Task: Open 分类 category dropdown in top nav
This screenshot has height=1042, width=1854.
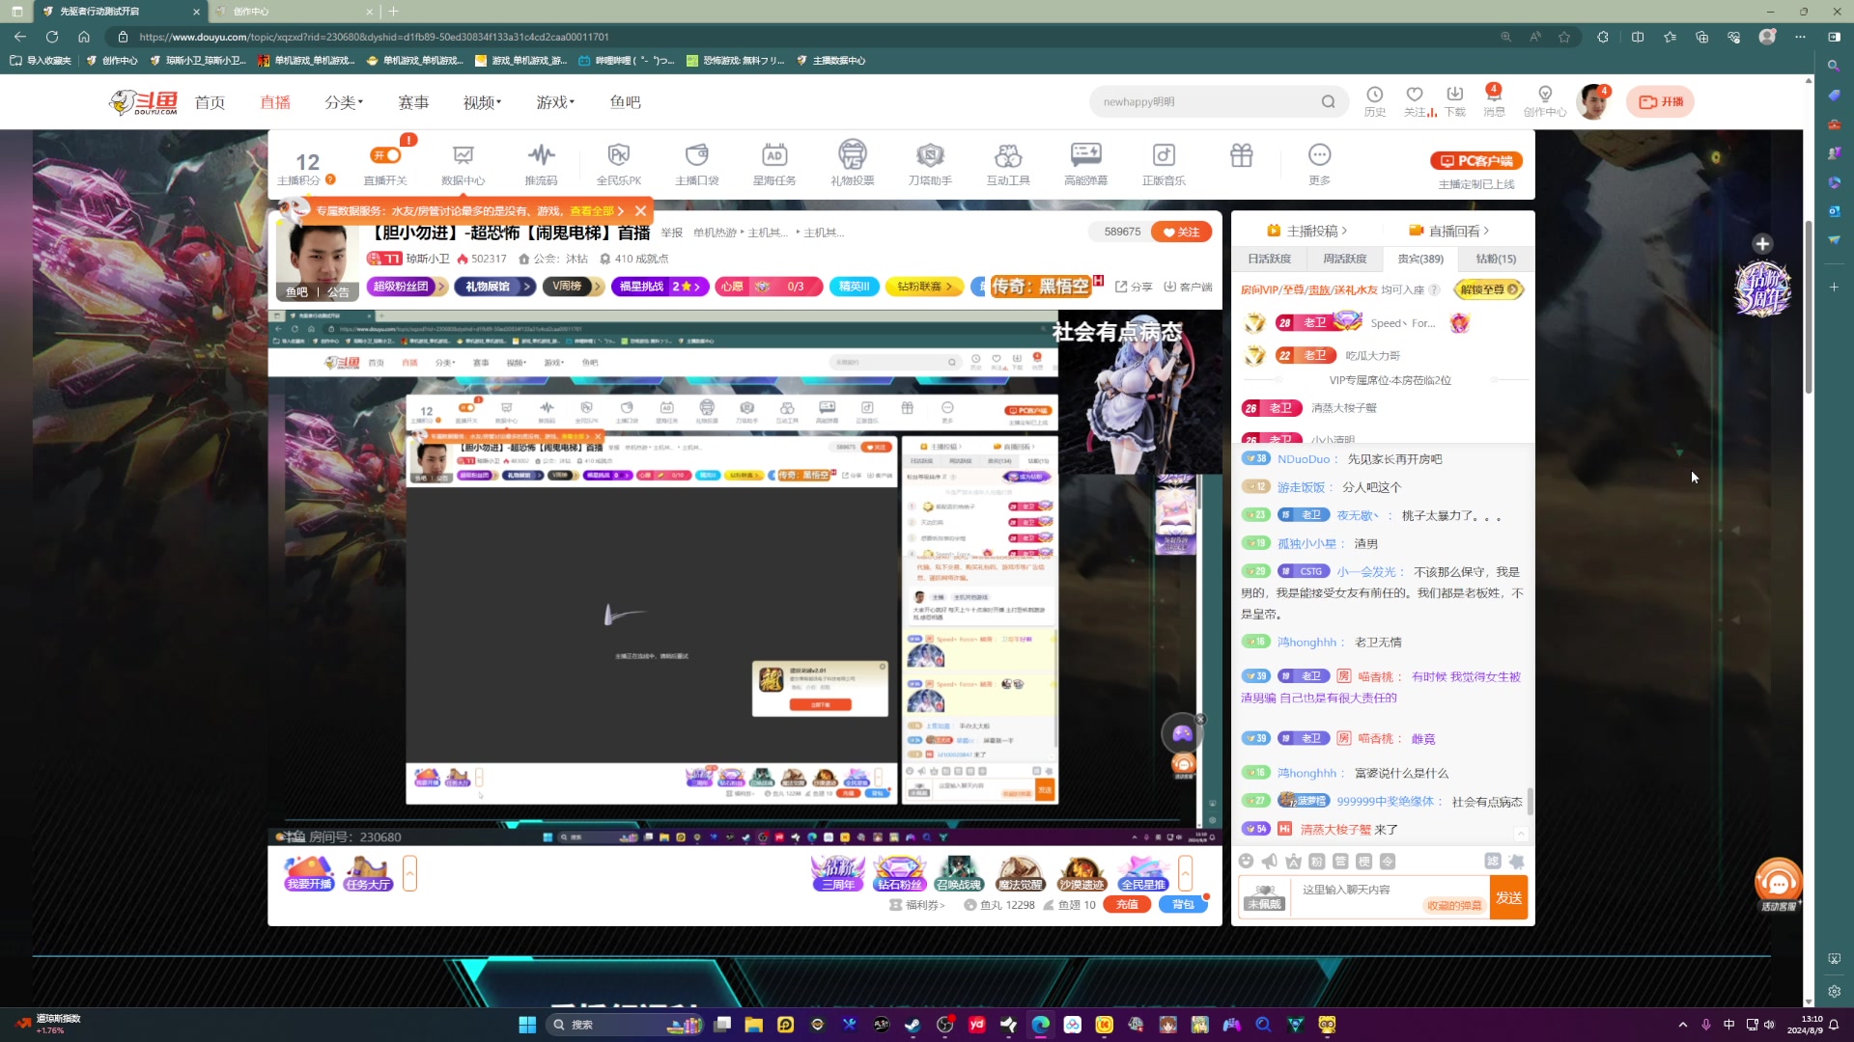Action: pyautogui.click(x=343, y=100)
